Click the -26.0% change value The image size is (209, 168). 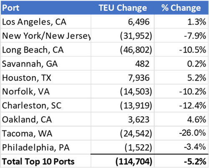point(192,133)
